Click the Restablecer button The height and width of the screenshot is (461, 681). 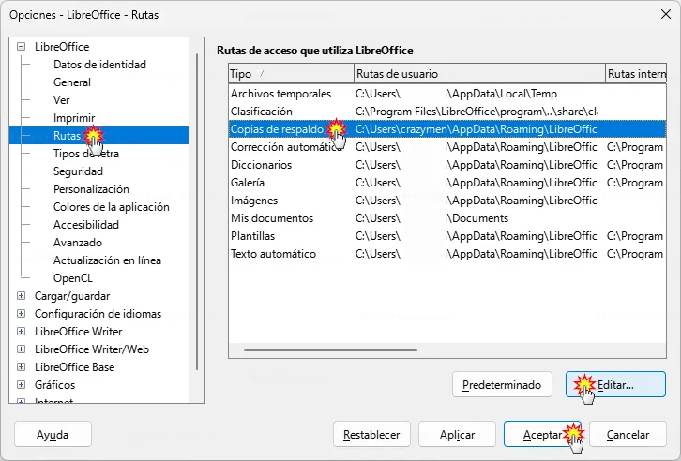371,434
